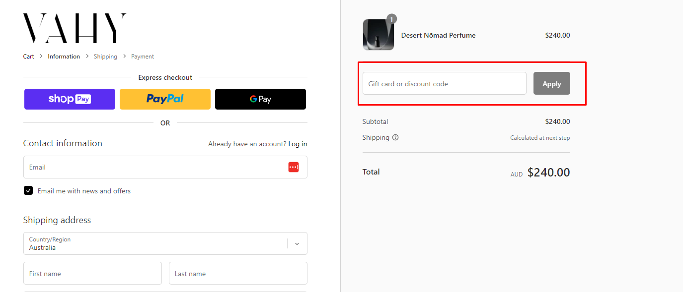The width and height of the screenshot is (683, 292).
Task: Select the Shipping breadcrumb step
Action: click(x=105, y=57)
